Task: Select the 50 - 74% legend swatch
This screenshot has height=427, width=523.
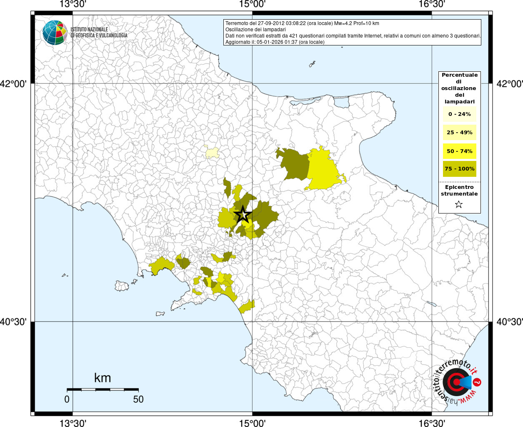Action: pos(459,151)
